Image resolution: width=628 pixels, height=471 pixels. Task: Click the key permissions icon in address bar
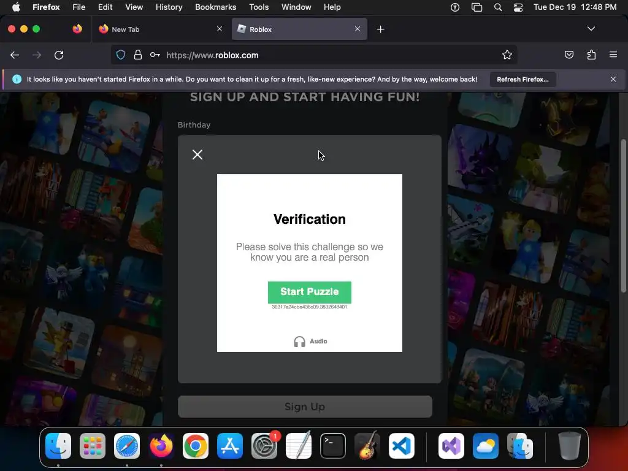tap(155, 55)
